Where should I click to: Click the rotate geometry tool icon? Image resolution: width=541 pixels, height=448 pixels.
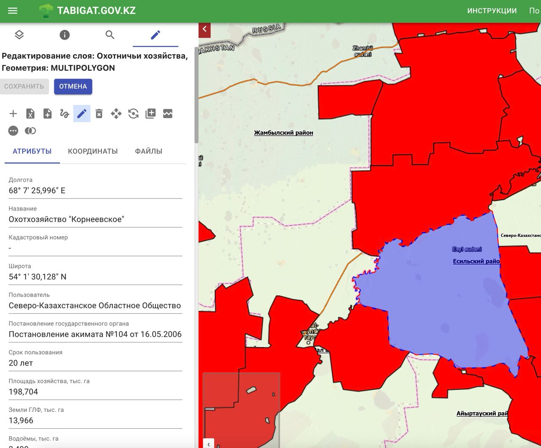point(133,114)
